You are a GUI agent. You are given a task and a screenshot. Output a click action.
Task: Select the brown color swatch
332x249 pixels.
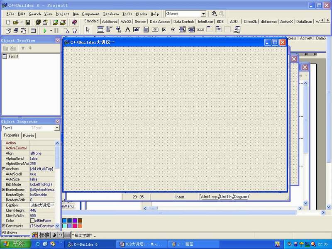coord(80,221)
